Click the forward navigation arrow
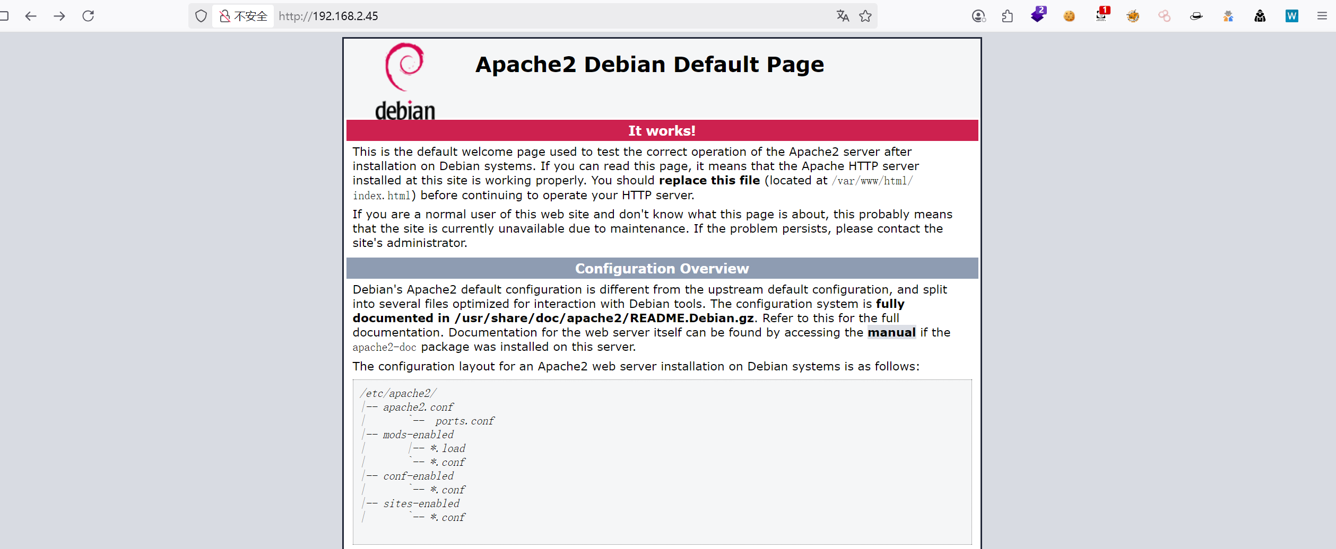1336x549 pixels. 59,16
